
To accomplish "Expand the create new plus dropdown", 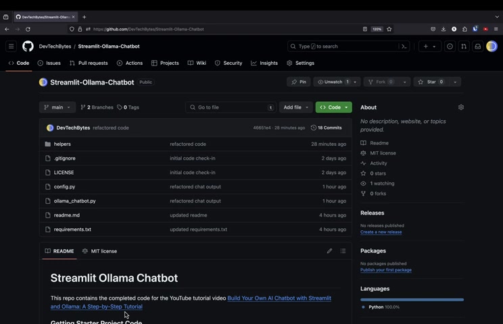I will 429,47.
